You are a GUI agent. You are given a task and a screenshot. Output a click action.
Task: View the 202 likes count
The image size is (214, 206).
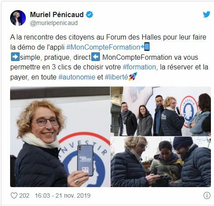point(24,195)
